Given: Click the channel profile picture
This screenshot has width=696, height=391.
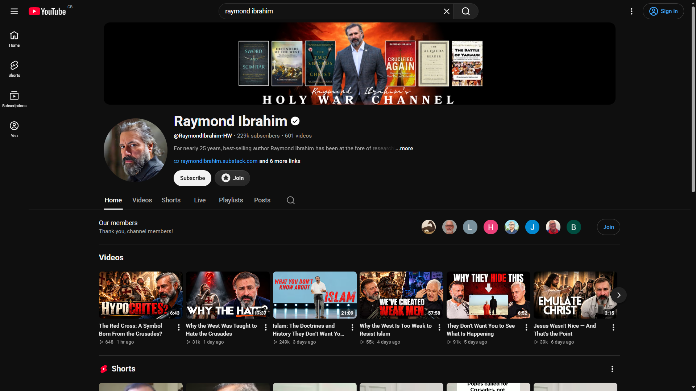Looking at the screenshot, I should pos(136,150).
